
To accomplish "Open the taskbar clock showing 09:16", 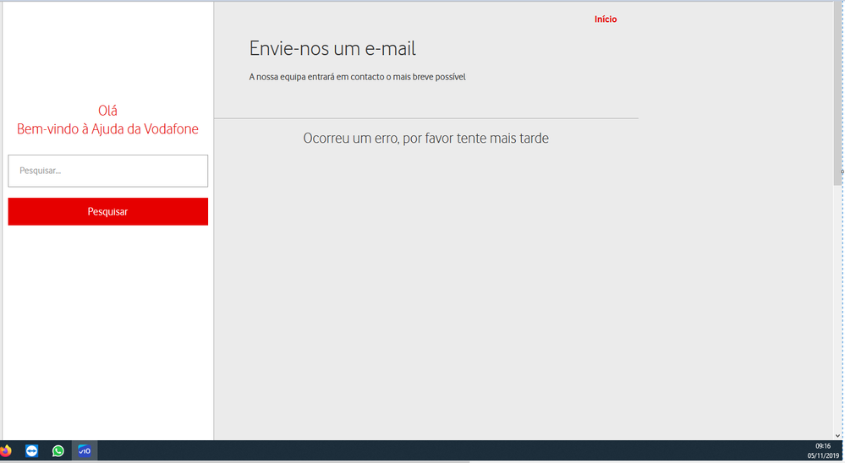I will pyautogui.click(x=822, y=446).
